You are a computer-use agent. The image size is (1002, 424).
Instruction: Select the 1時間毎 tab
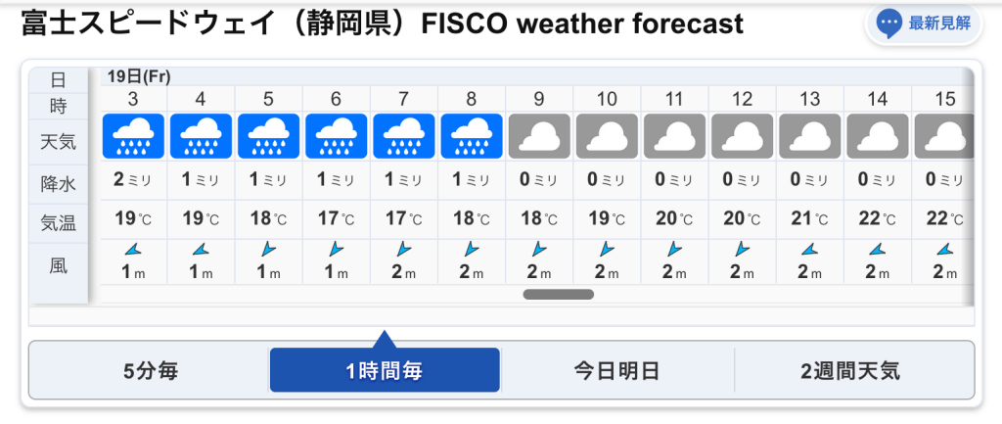[x=385, y=370]
